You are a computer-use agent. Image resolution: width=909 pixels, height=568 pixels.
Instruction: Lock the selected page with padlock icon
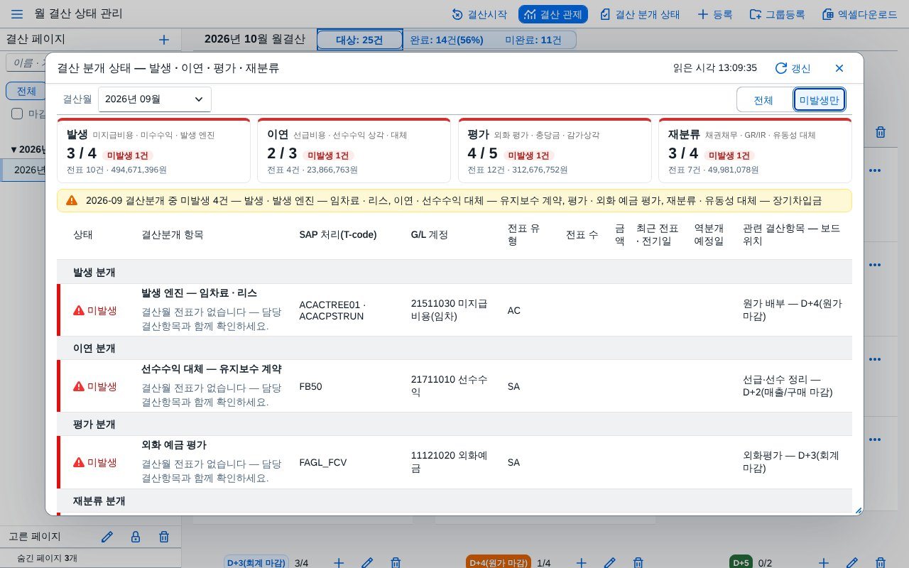tap(136, 537)
